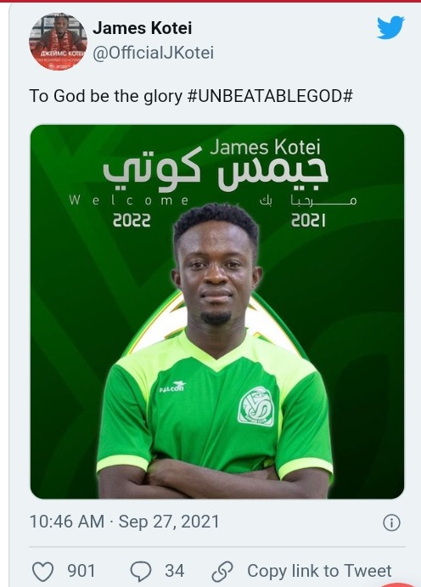
Task: Click the club crest on the green jersey
Action: pos(256,407)
